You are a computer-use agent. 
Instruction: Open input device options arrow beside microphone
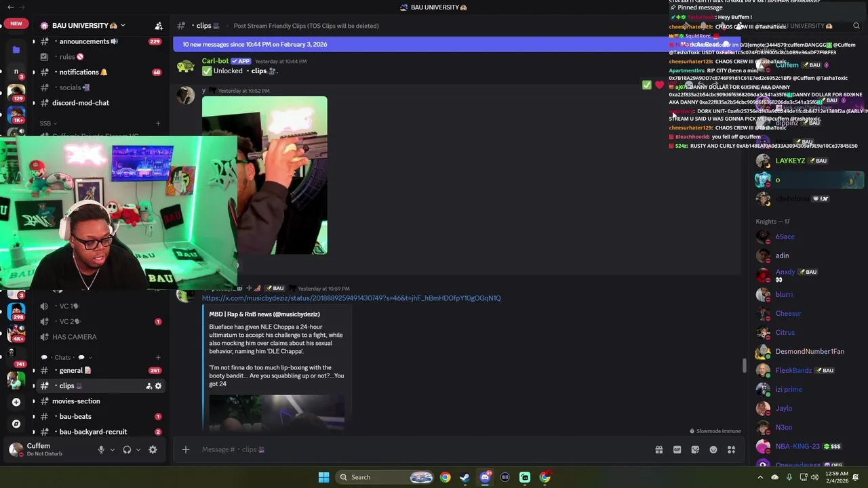(x=113, y=449)
